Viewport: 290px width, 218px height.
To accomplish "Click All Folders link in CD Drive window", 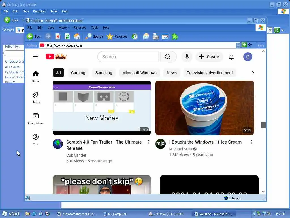I will click(x=12, y=67).
